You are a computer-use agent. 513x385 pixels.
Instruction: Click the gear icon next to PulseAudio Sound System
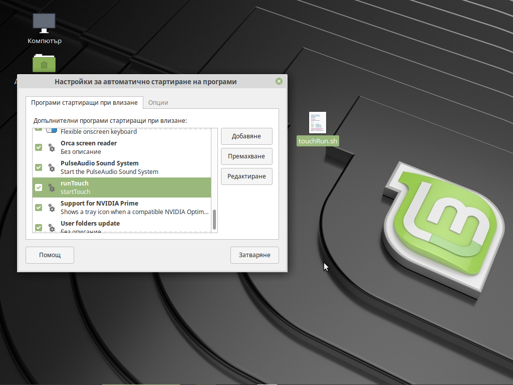(52, 167)
